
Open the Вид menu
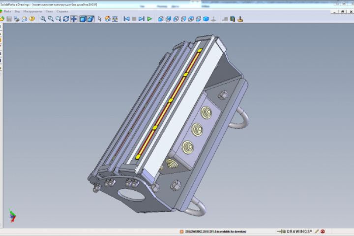click(x=17, y=11)
